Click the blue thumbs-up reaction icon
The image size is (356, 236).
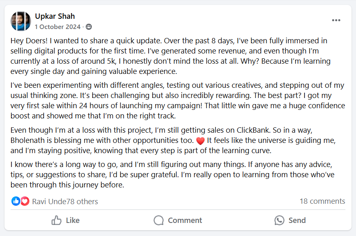[16, 201]
